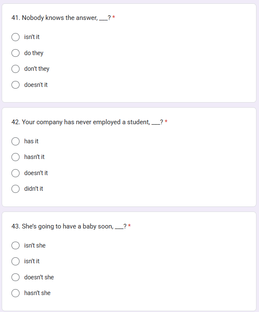
Task: Pick "isn't it" under question 43
Action: point(16,262)
